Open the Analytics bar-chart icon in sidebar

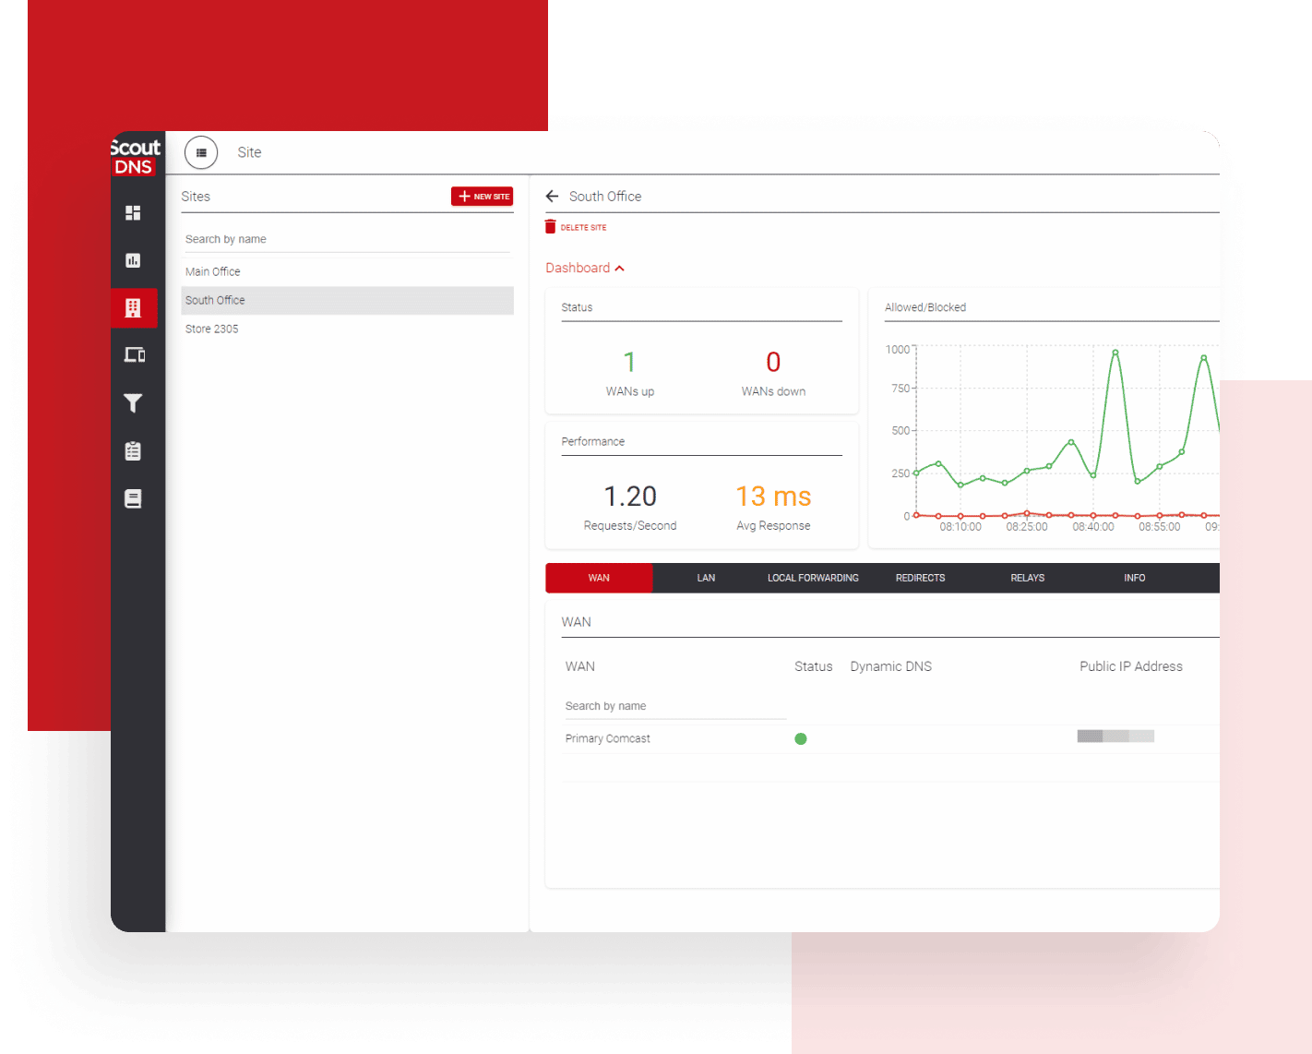pyautogui.click(x=133, y=260)
